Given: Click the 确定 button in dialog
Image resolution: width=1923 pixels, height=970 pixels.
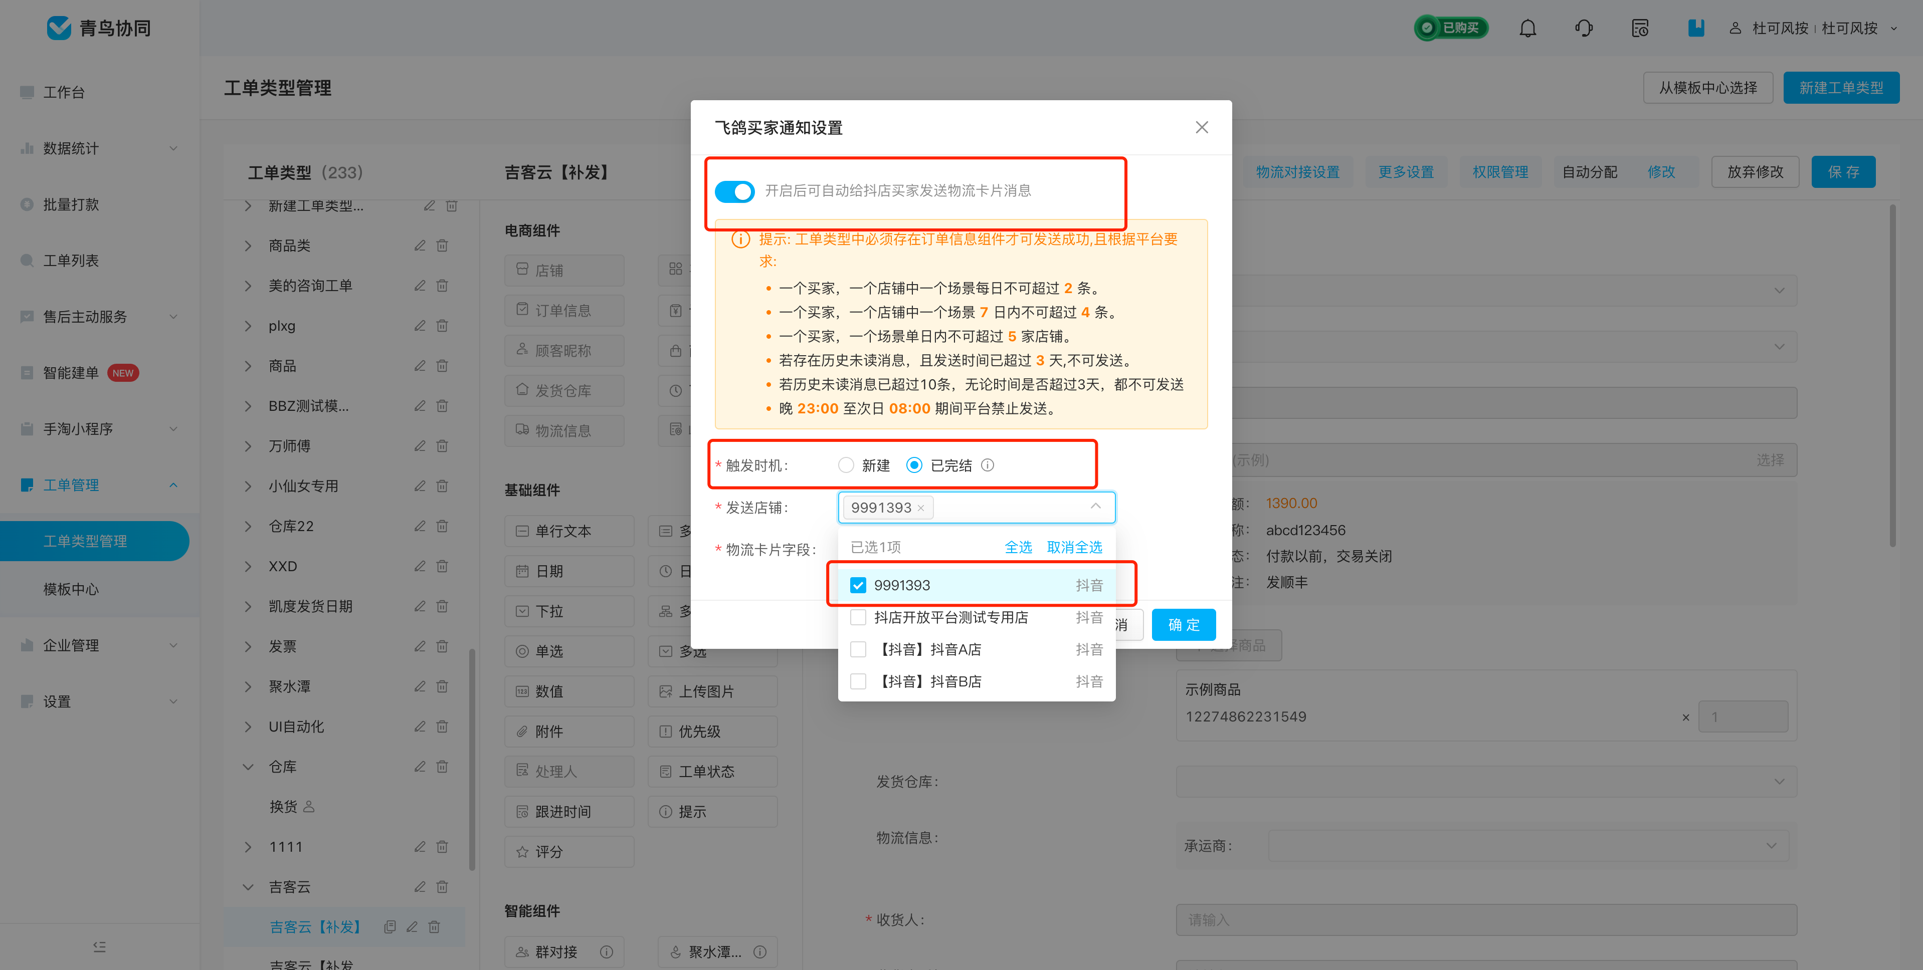Looking at the screenshot, I should [x=1183, y=624].
